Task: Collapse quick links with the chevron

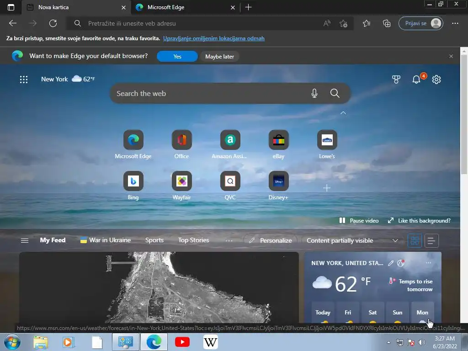Action: [x=343, y=113]
